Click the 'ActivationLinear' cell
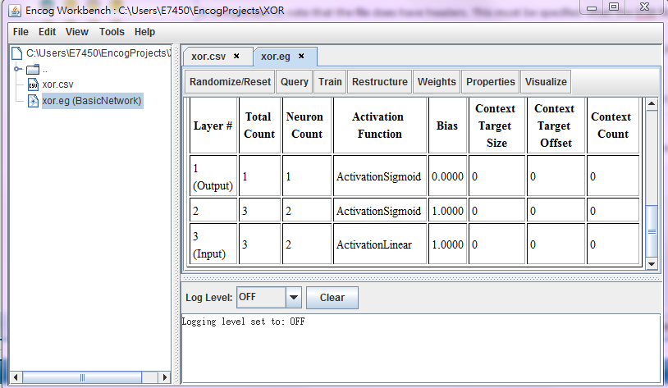 (x=380, y=245)
